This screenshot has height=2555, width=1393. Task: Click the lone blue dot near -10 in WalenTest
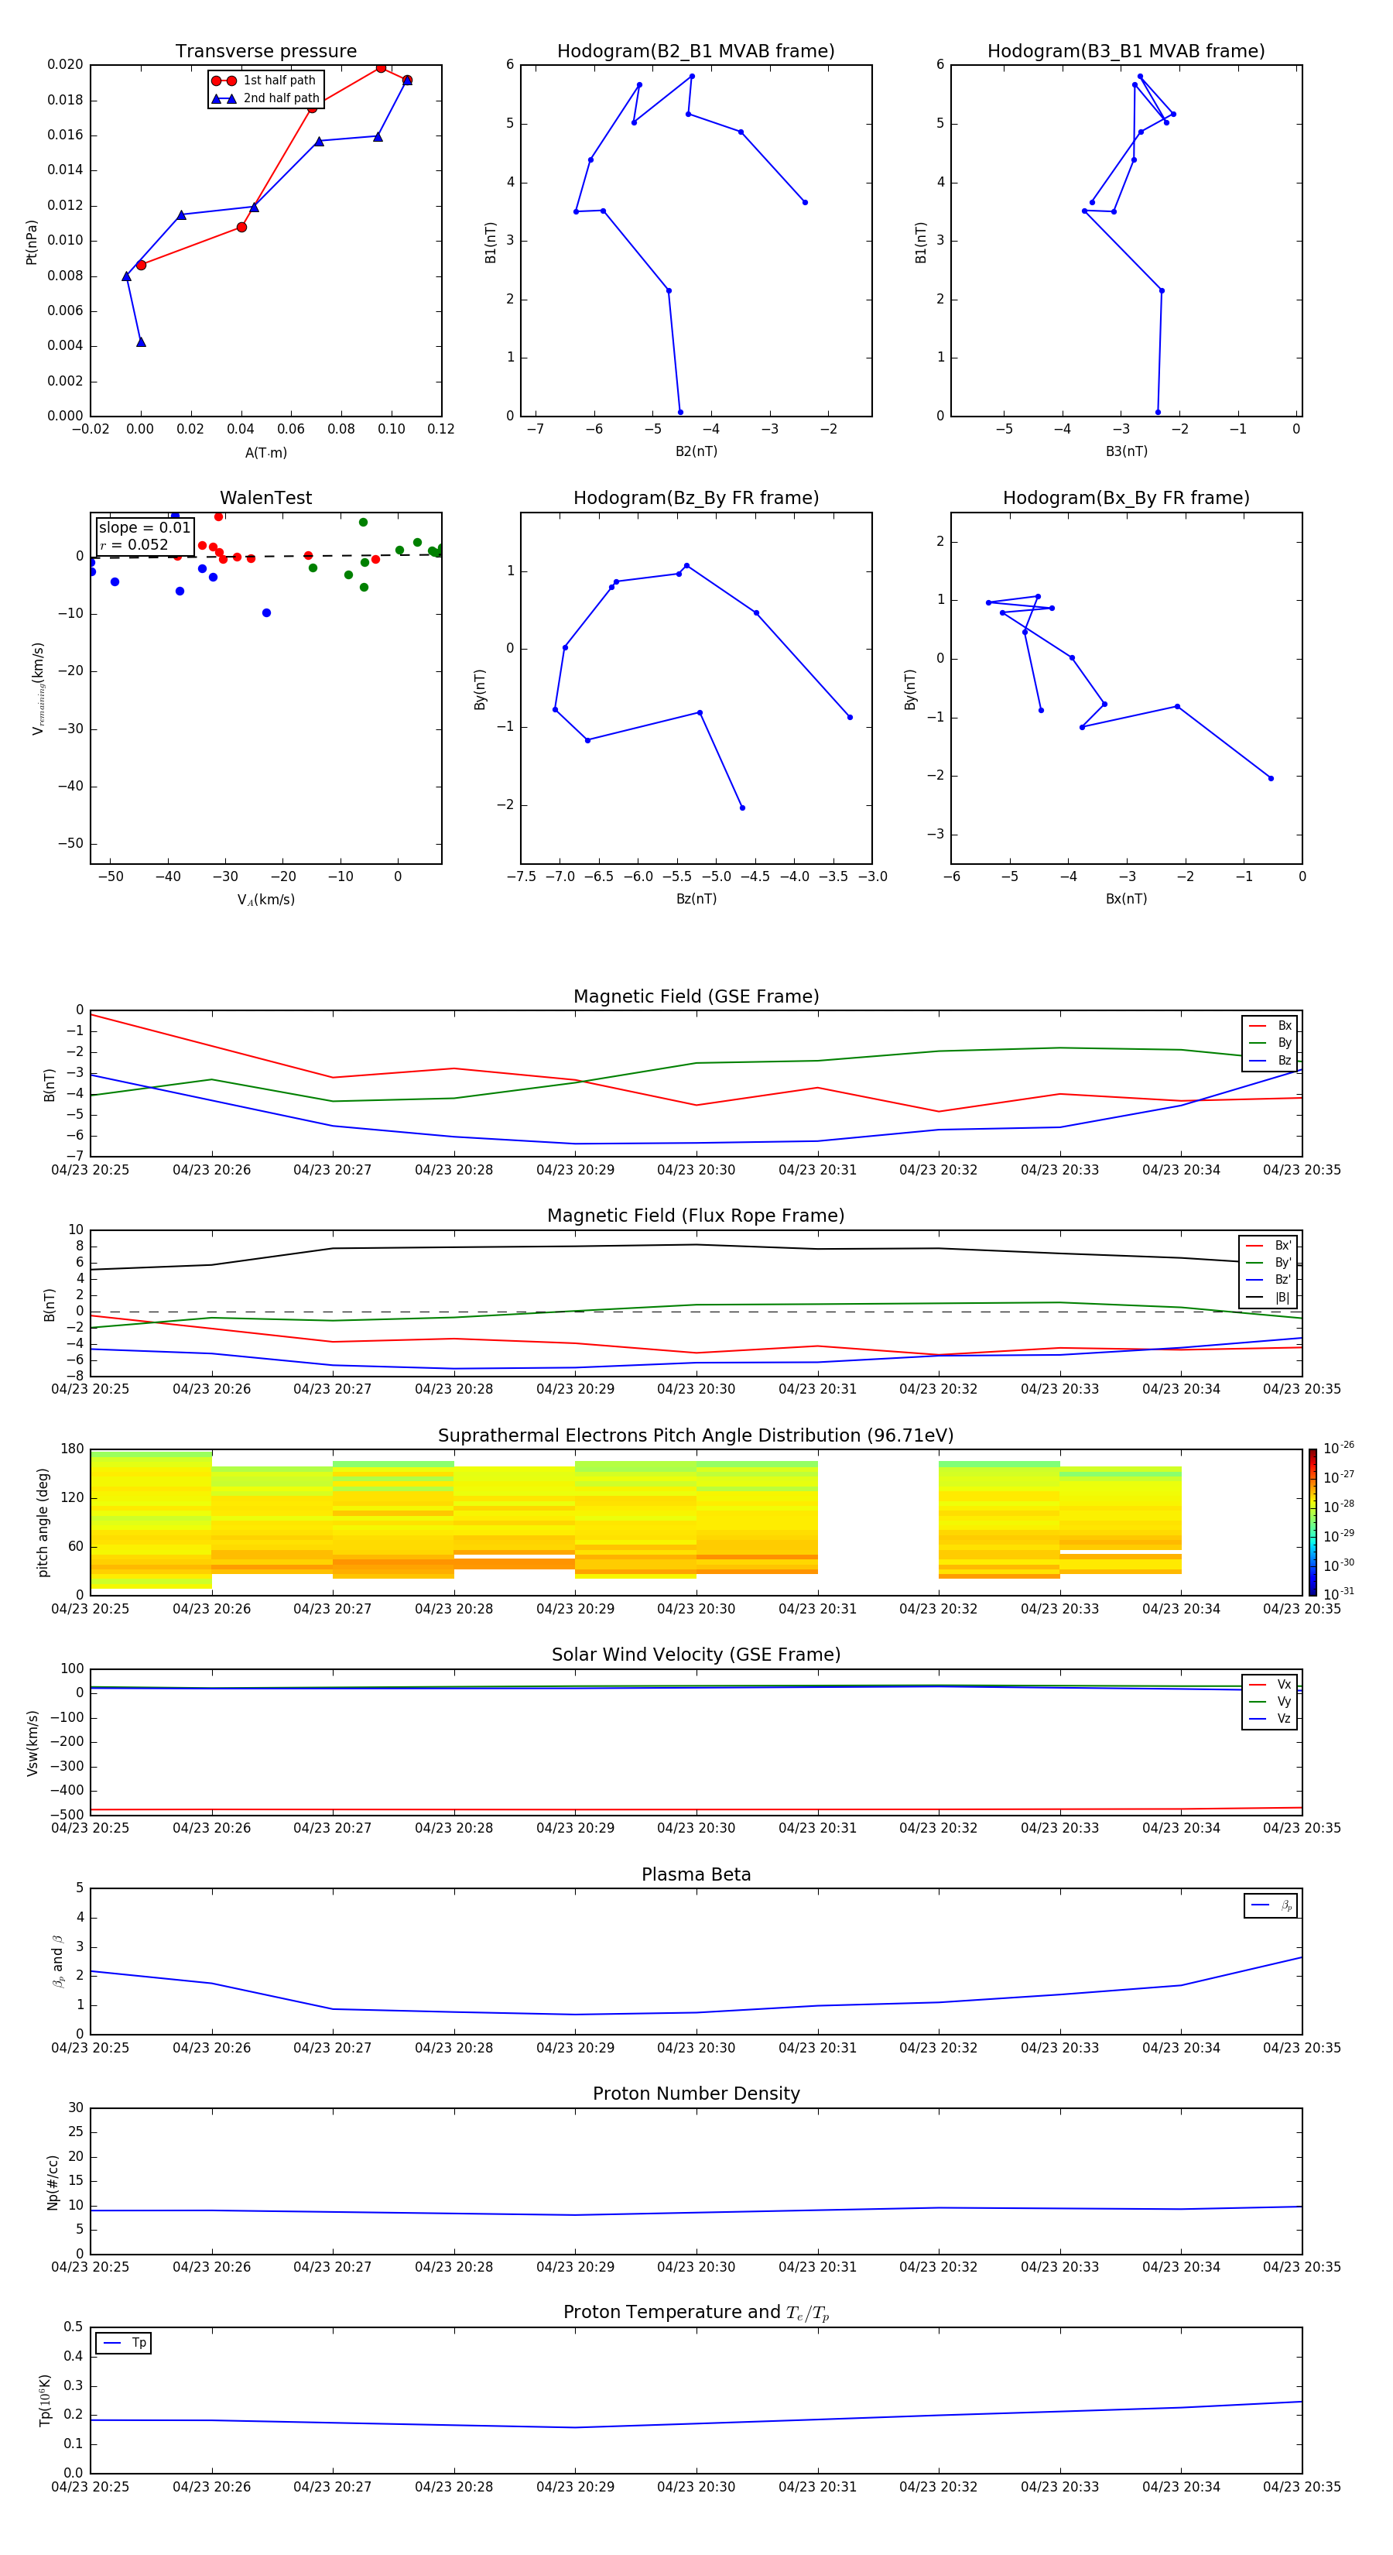(x=265, y=613)
